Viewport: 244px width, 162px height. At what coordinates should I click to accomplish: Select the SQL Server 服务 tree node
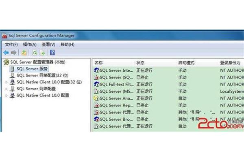(32, 69)
